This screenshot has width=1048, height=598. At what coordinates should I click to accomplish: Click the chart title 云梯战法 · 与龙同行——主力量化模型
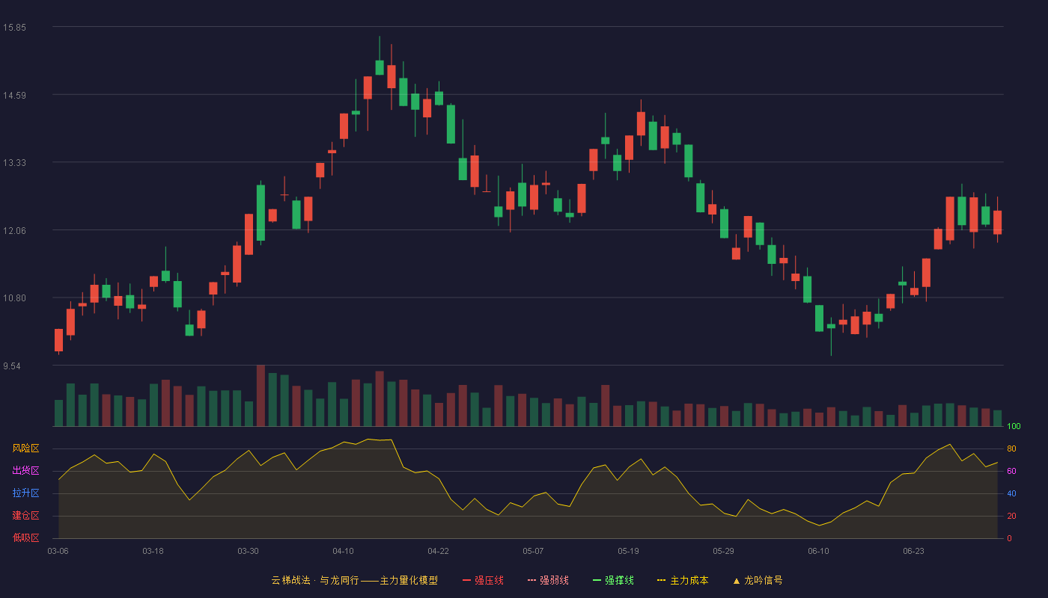pyautogui.click(x=354, y=580)
